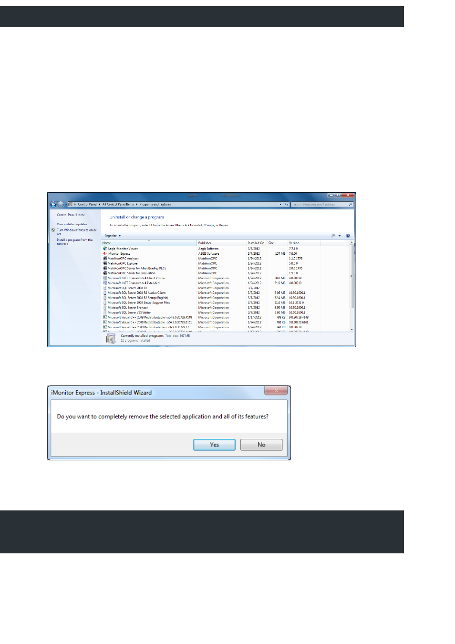Click the Microsoft SQL Server Browser icon

105,307
